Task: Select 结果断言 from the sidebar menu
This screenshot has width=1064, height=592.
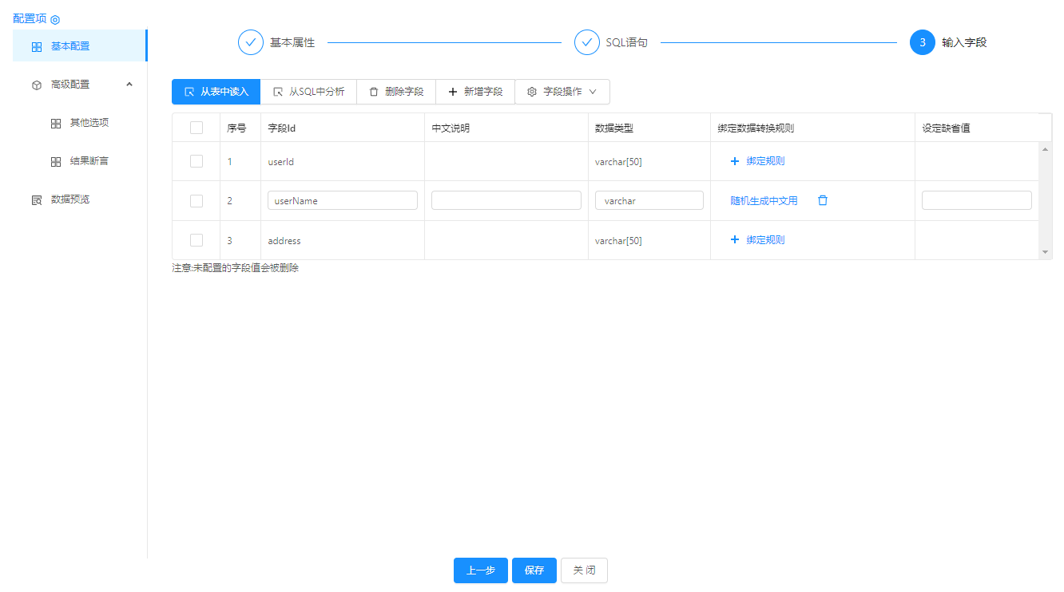Action: click(x=89, y=161)
